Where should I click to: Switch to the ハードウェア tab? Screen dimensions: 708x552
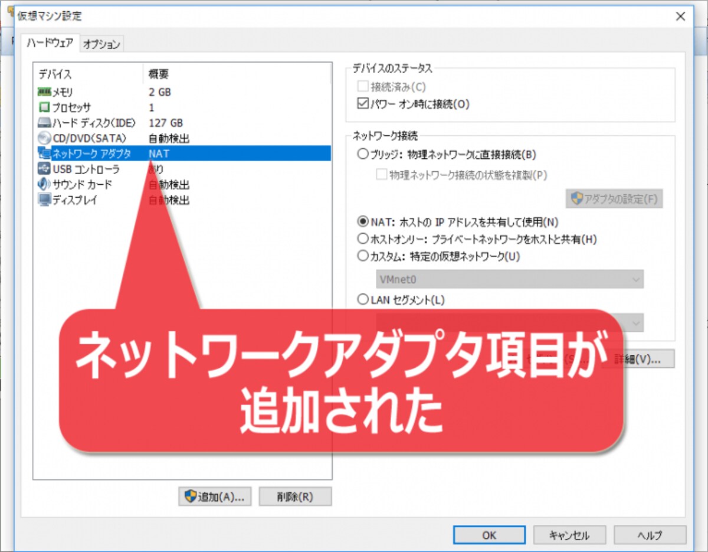pyautogui.click(x=50, y=43)
